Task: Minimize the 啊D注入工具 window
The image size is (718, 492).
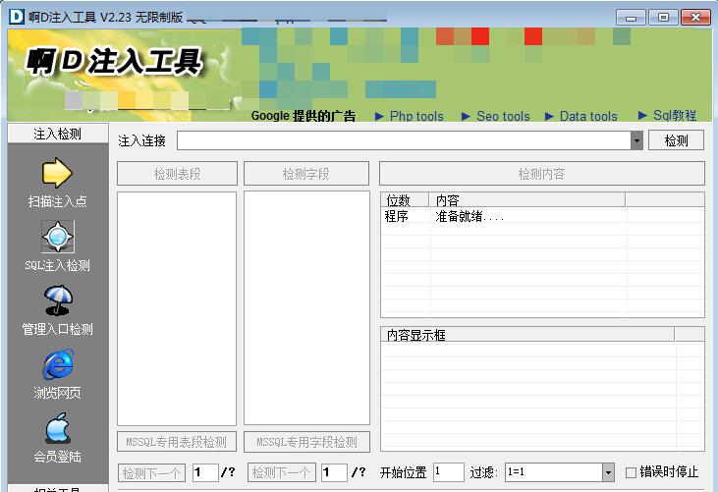Action: pyautogui.click(x=631, y=18)
